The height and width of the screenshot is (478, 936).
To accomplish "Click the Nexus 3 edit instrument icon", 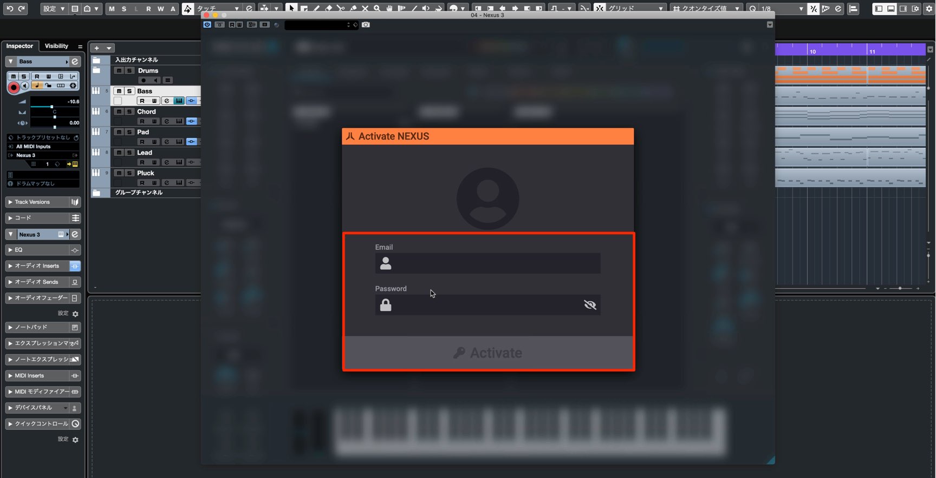I will 61,235.
